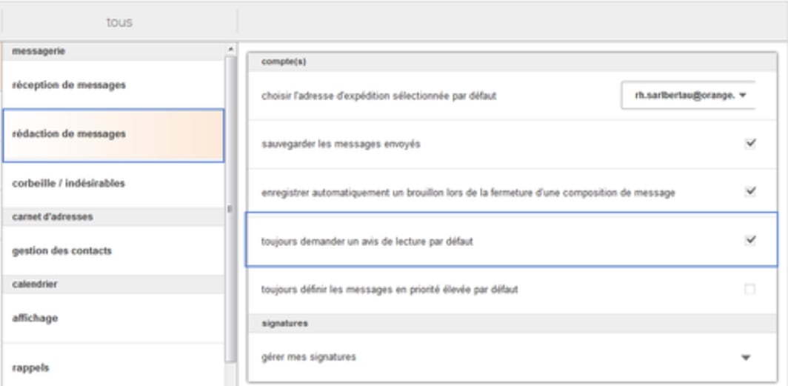The width and height of the screenshot is (788, 386).
Task: Uncheck 'sauvegarder les messages envoyés' checkbox
Action: coord(749,144)
